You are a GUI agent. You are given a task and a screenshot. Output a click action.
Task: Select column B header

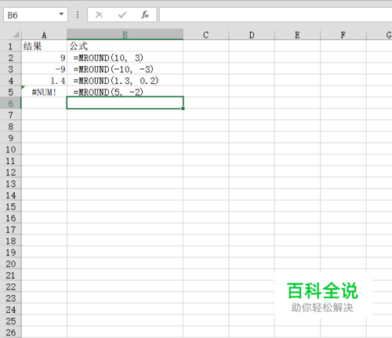[x=125, y=35]
